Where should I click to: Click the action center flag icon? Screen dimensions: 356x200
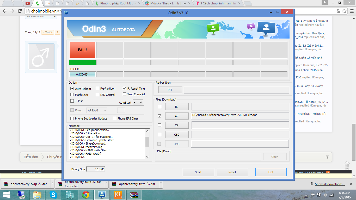313,195
